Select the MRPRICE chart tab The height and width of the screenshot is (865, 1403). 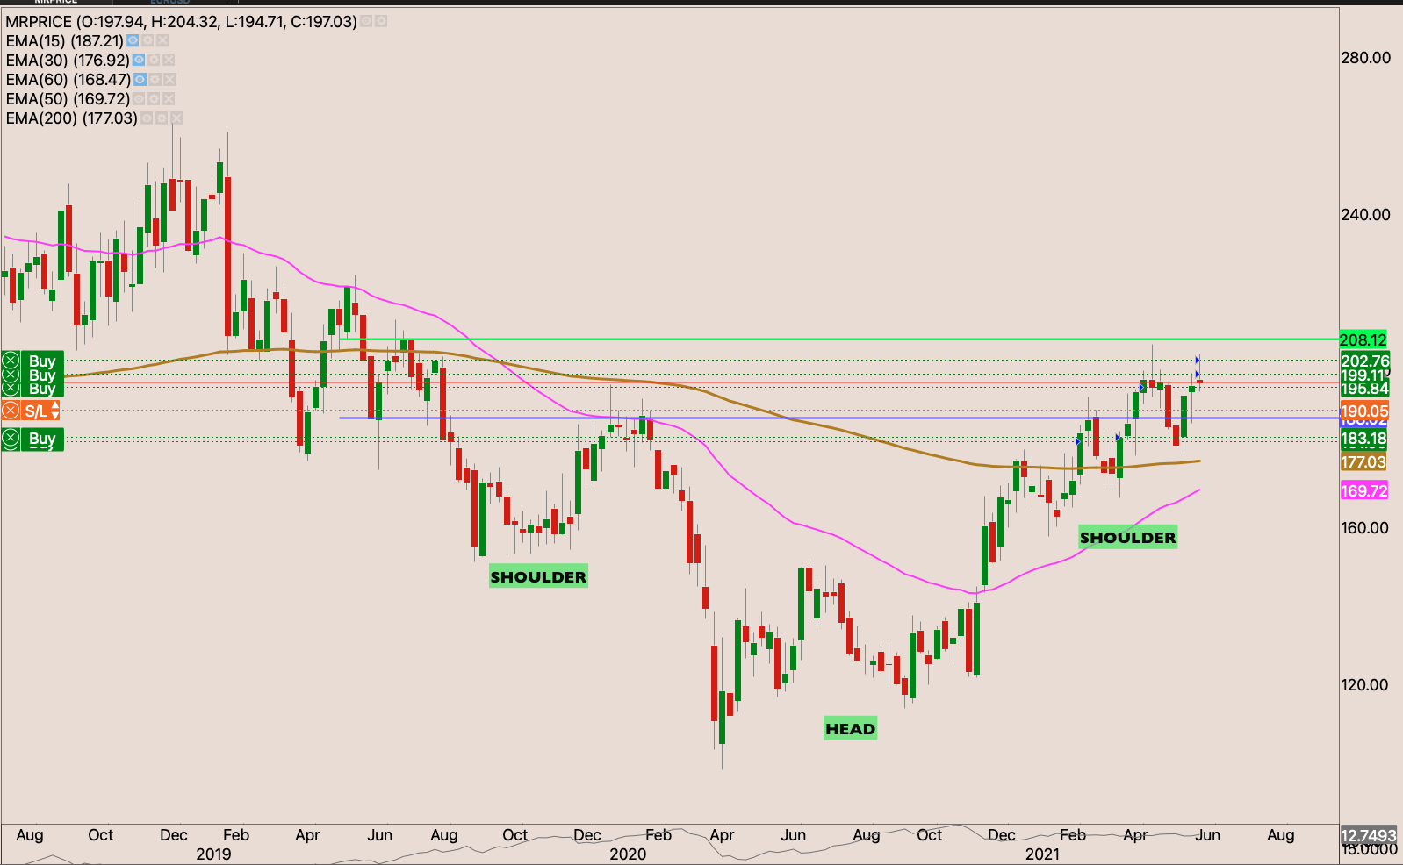pos(55,2)
